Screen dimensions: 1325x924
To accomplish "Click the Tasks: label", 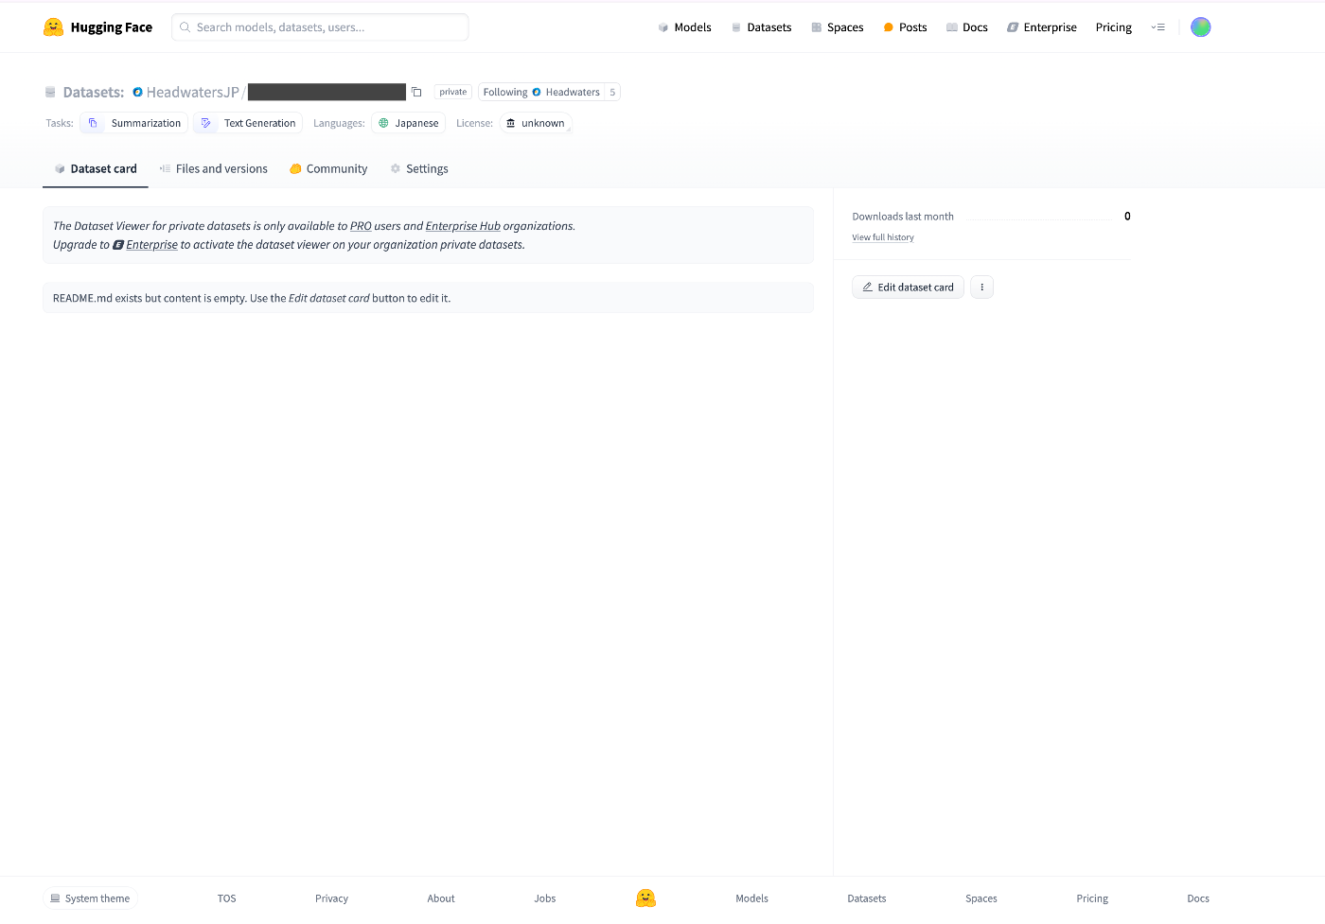I will click(60, 123).
